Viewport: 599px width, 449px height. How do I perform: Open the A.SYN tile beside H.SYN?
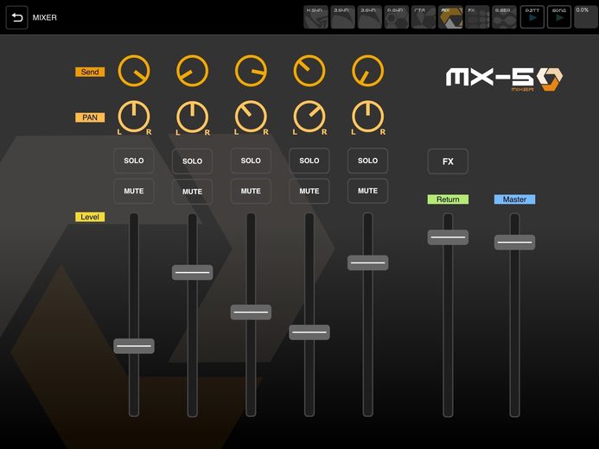tap(342, 17)
